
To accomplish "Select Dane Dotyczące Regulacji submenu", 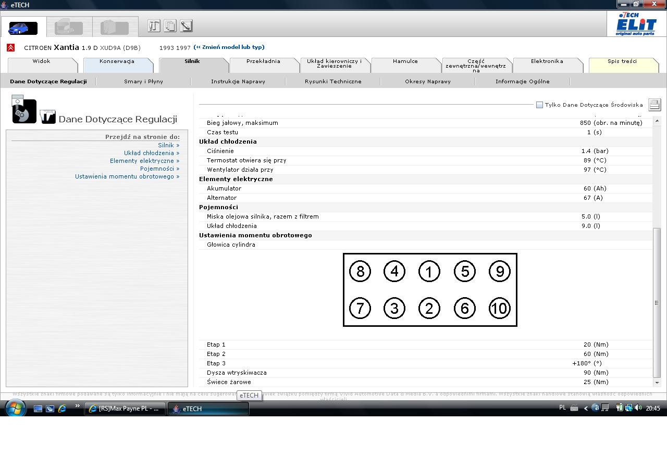I will (48, 82).
